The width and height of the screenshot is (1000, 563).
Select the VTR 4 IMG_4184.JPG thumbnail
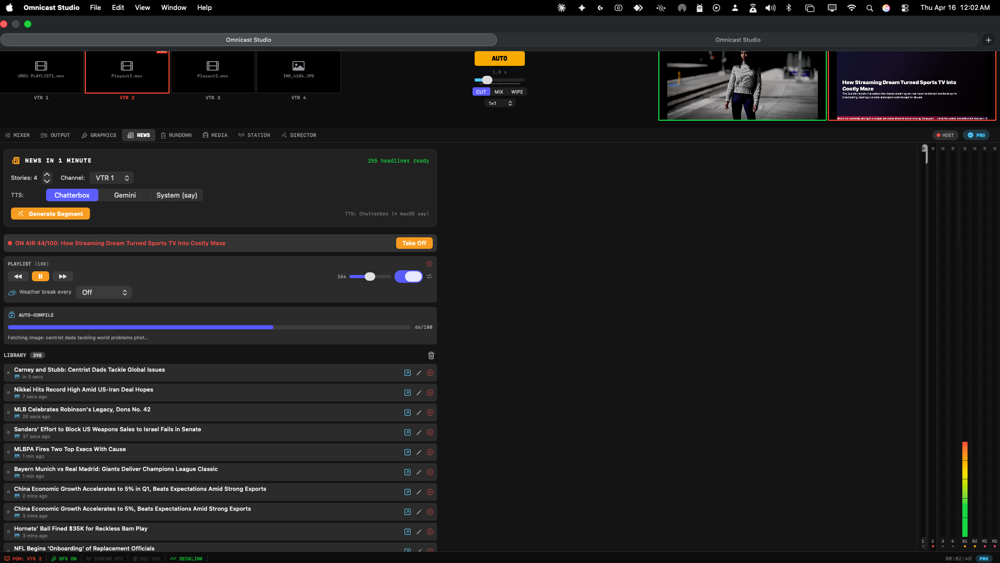(x=299, y=72)
